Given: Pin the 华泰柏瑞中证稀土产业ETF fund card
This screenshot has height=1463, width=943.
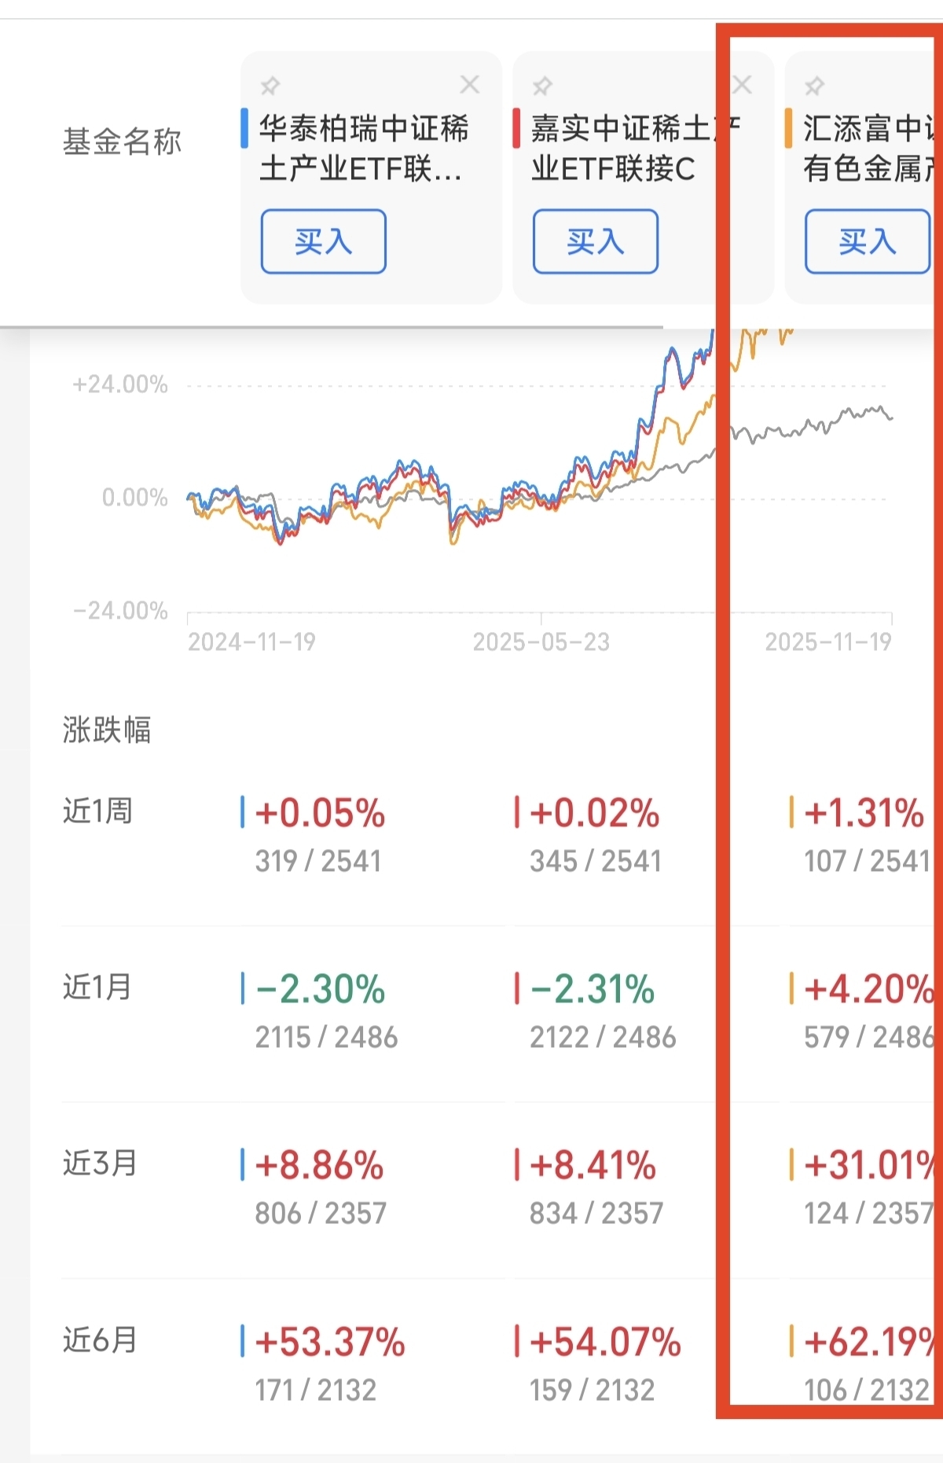Looking at the screenshot, I should 270,85.
